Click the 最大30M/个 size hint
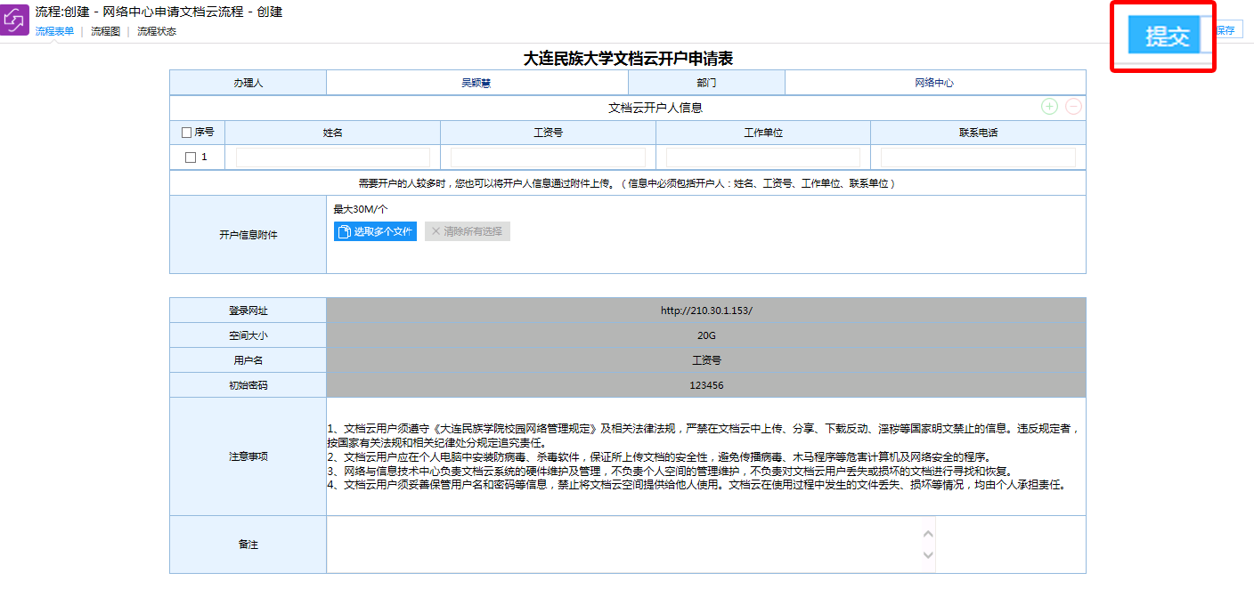The image size is (1254, 597). [x=361, y=209]
